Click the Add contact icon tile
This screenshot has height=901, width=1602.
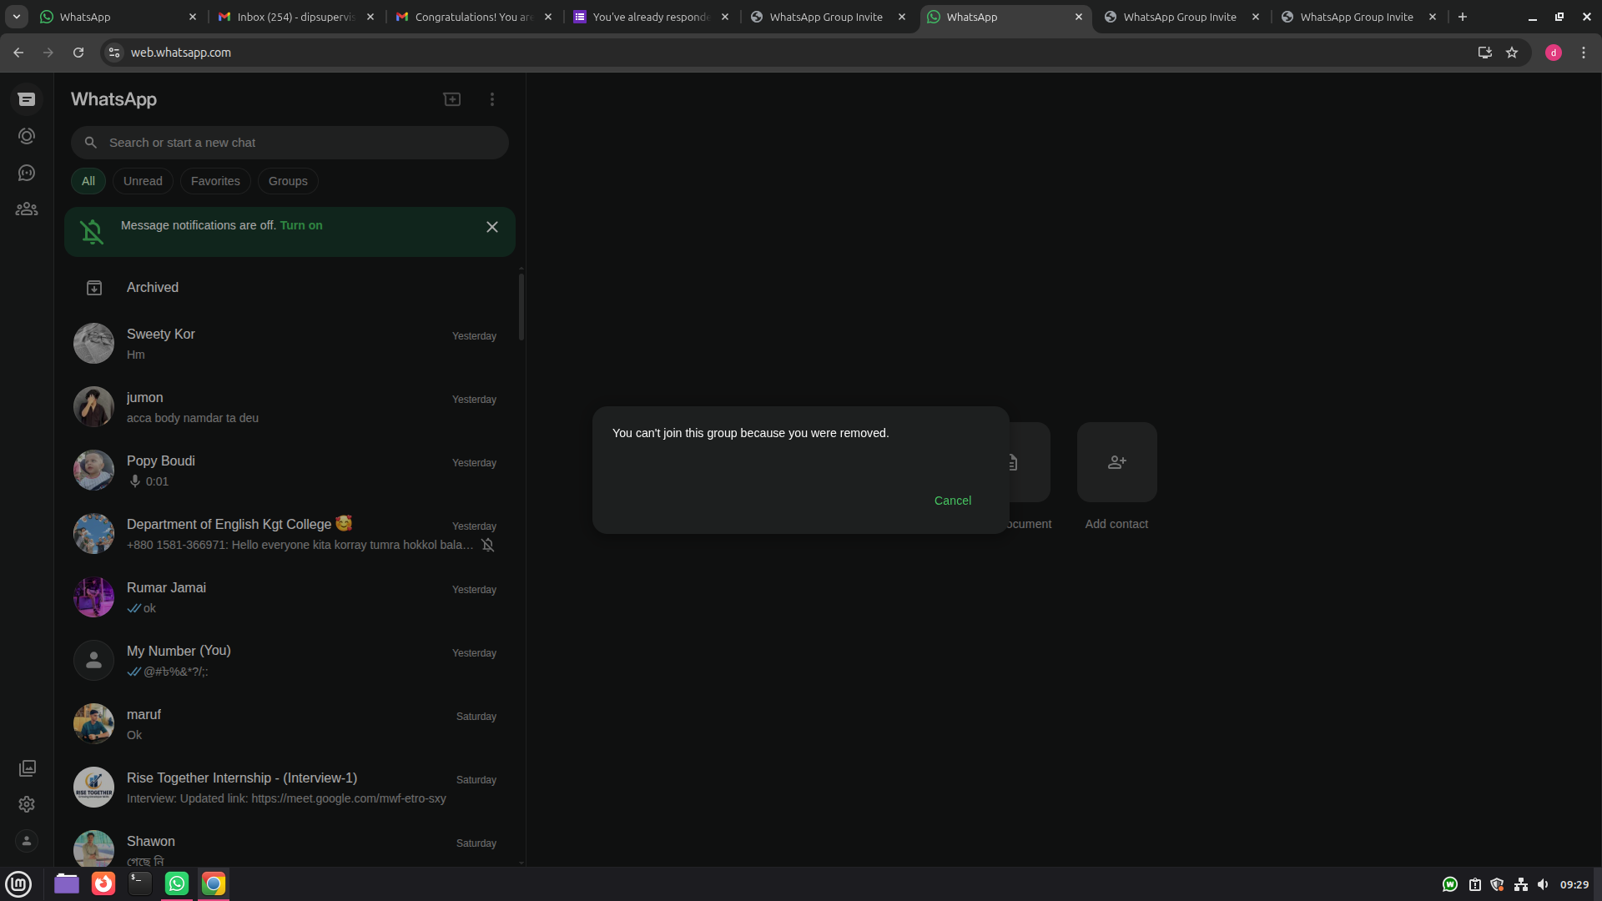(1117, 462)
